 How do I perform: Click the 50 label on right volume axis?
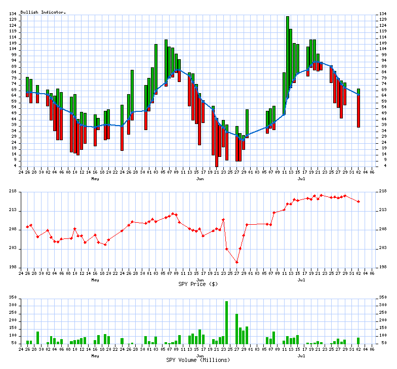coord(381,343)
